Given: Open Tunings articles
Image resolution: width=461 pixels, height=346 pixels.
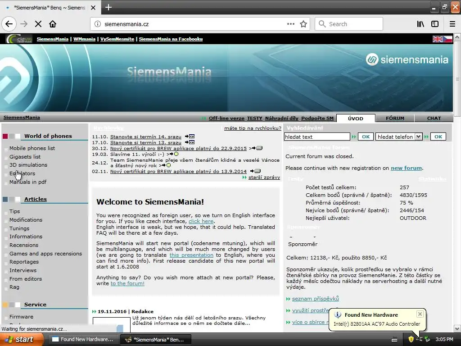Looking at the screenshot, I should click(19, 228).
